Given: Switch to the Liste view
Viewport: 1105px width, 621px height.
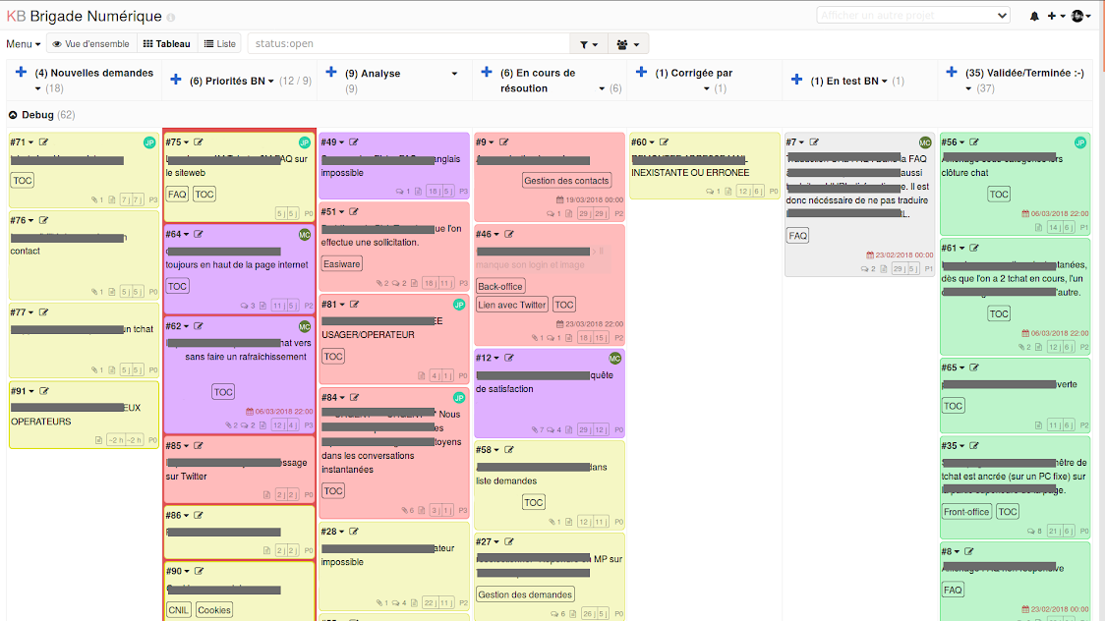Looking at the screenshot, I should pos(220,43).
